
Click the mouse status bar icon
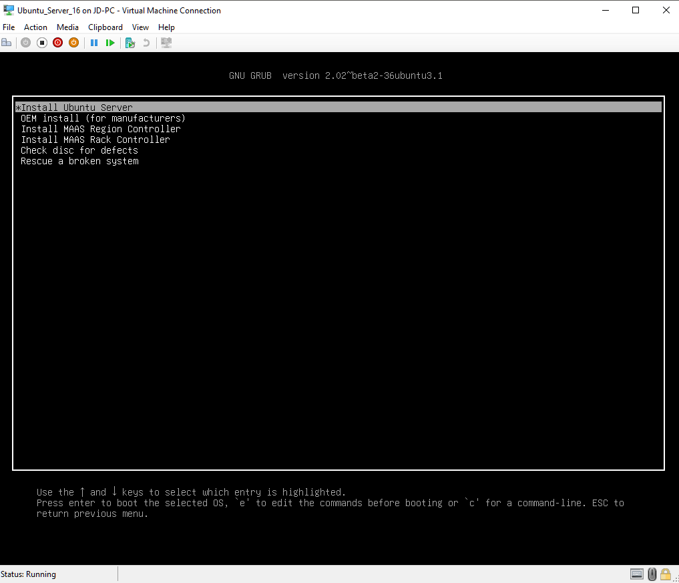(x=652, y=574)
